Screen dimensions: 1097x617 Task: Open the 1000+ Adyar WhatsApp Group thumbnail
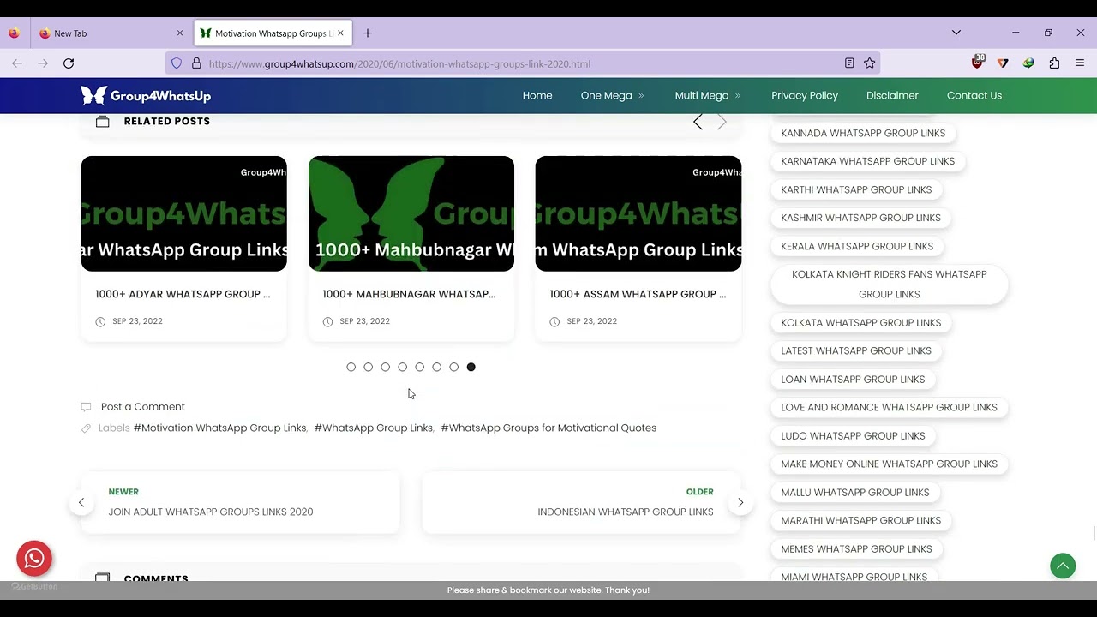(184, 213)
